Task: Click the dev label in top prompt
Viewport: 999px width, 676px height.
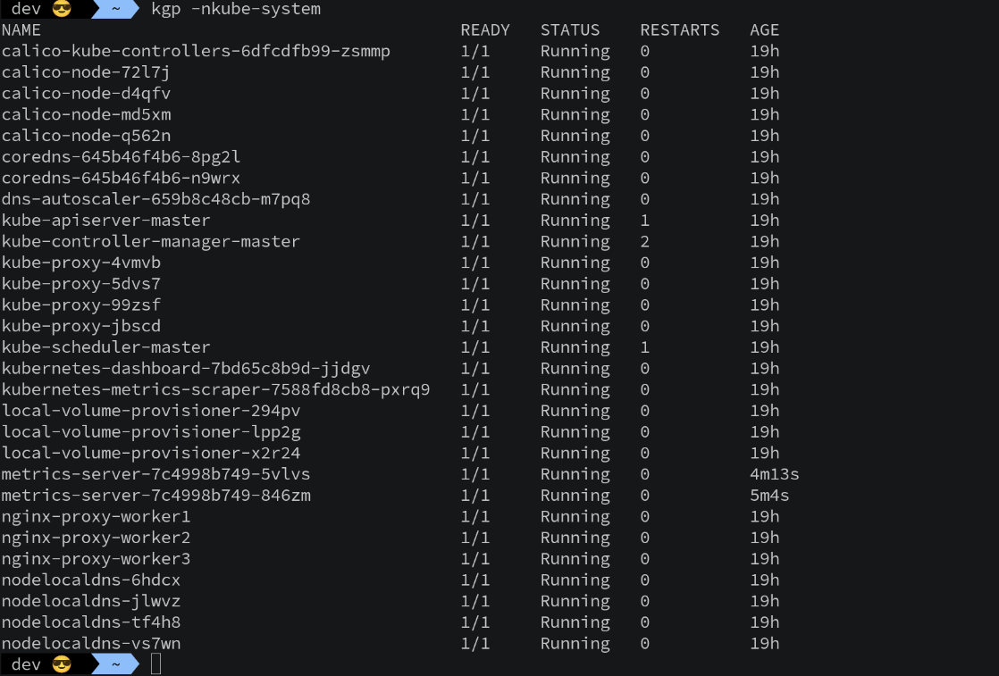Action: tap(26, 9)
